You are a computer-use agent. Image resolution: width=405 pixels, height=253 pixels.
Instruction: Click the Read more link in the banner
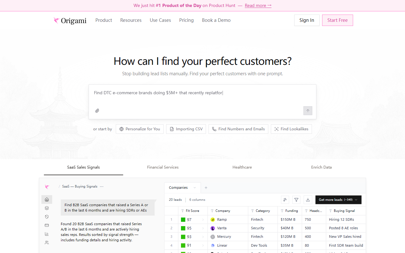(258, 5)
